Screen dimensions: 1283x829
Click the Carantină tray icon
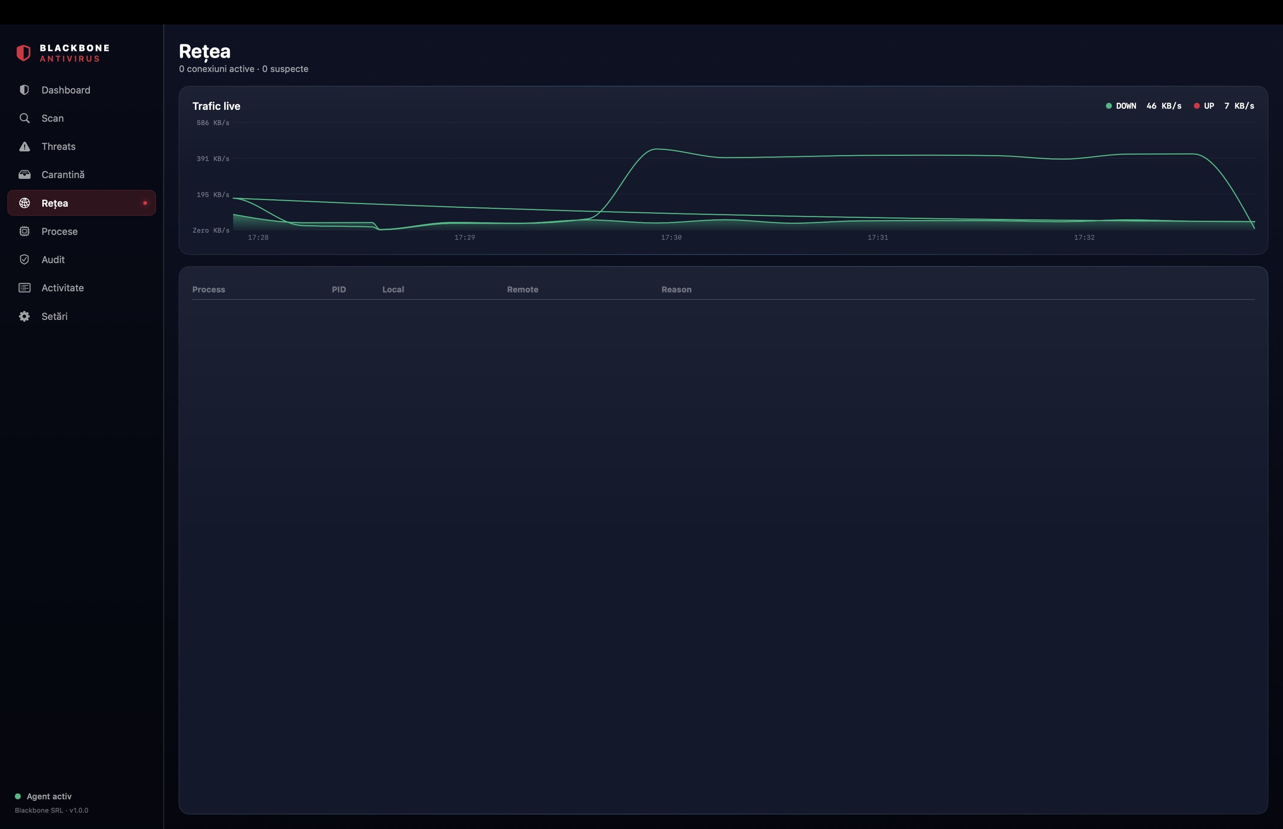pyautogui.click(x=24, y=174)
